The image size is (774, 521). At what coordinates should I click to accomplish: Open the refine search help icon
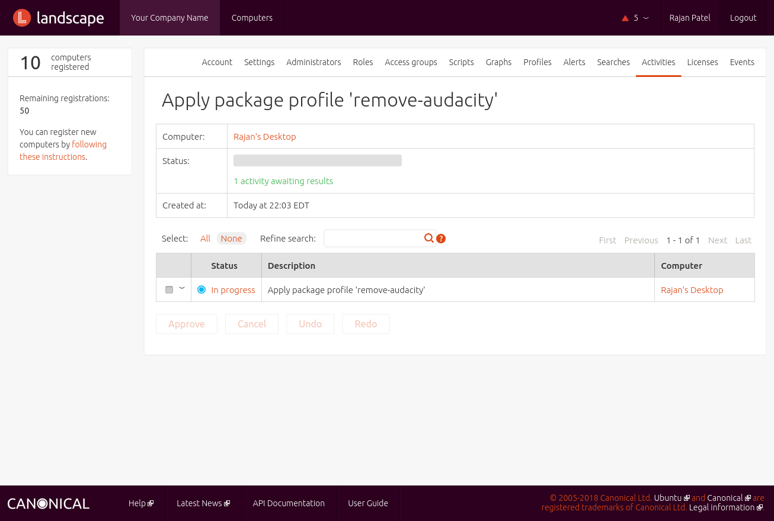point(441,239)
